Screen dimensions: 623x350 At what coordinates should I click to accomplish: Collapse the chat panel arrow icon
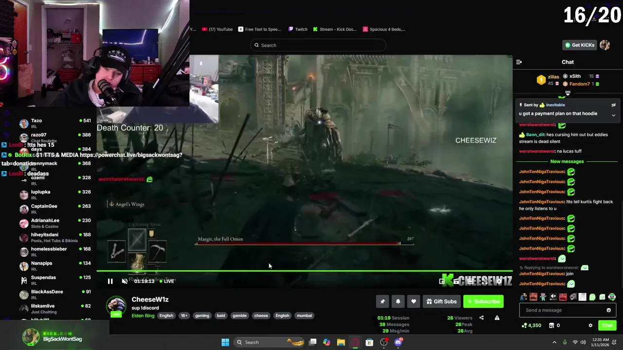[519, 62]
